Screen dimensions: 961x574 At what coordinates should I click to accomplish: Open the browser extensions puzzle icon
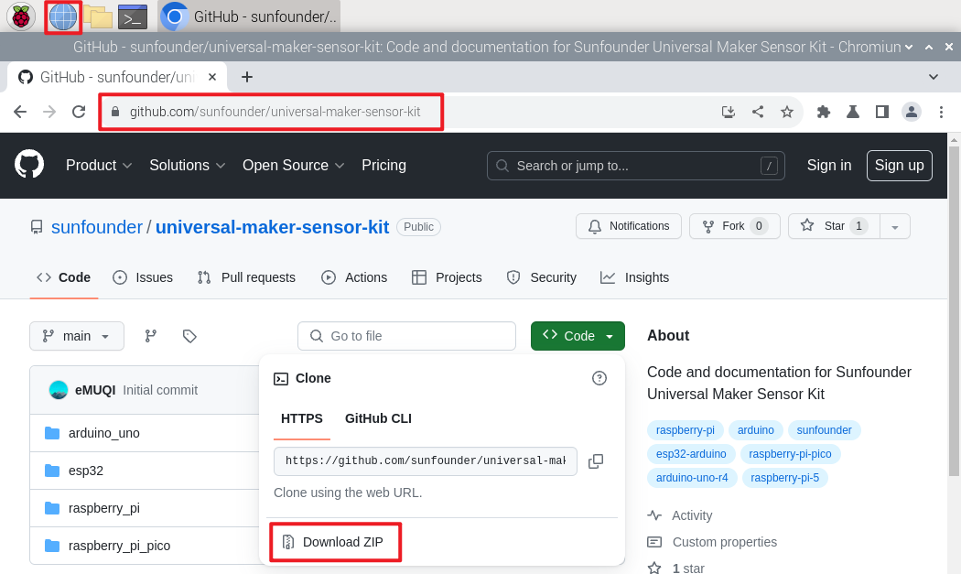coord(823,112)
